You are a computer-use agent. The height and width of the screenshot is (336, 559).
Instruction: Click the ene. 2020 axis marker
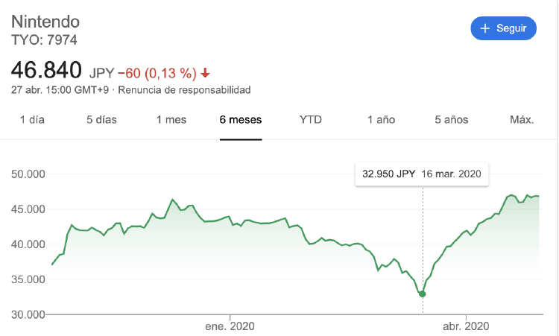click(x=230, y=326)
